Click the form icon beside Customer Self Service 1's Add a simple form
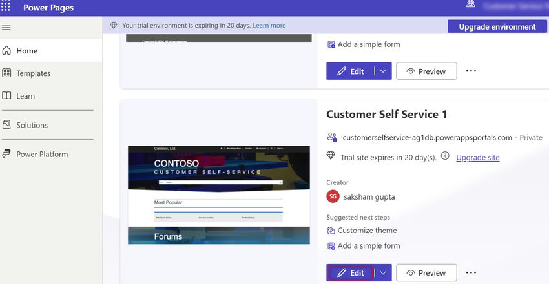Screen dimensions: 549x284 (x=331, y=246)
